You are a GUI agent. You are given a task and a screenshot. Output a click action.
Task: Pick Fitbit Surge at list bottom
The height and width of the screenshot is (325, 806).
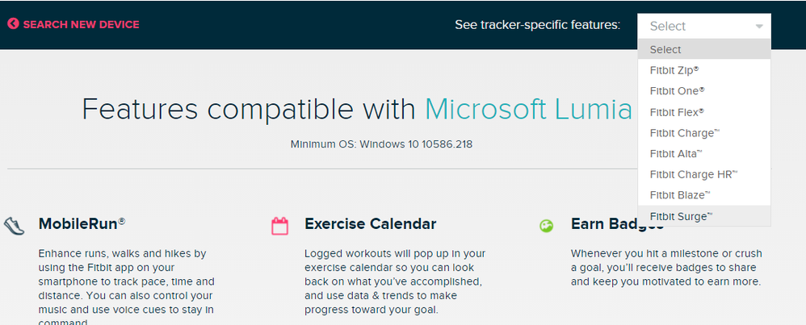pyautogui.click(x=704, y=216)
